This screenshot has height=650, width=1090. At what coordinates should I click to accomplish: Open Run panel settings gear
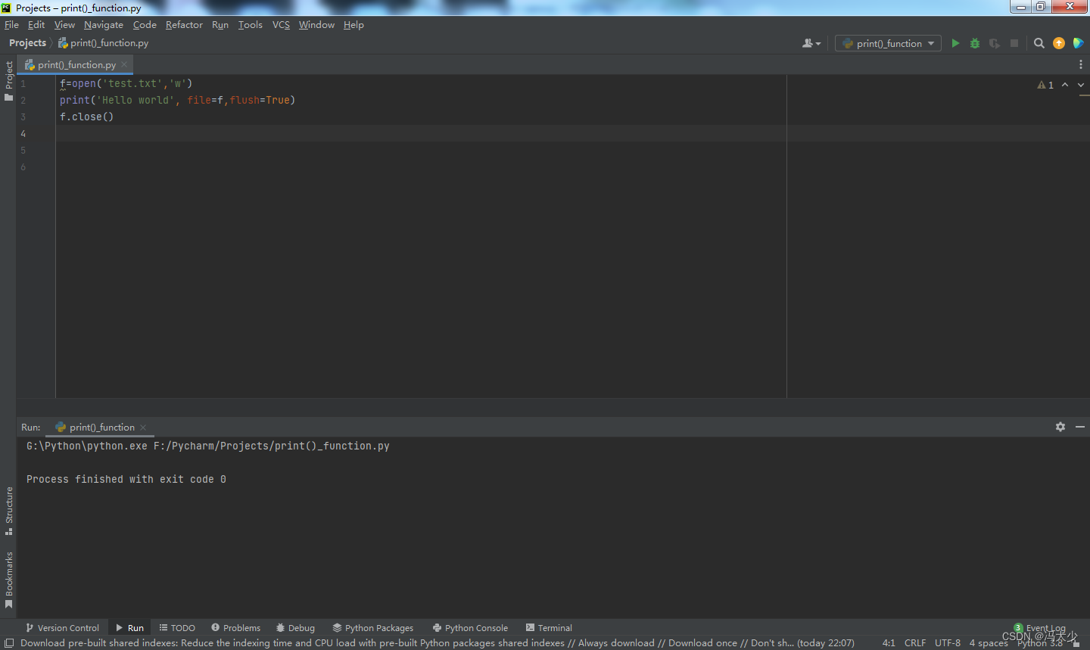point(1060,427)
